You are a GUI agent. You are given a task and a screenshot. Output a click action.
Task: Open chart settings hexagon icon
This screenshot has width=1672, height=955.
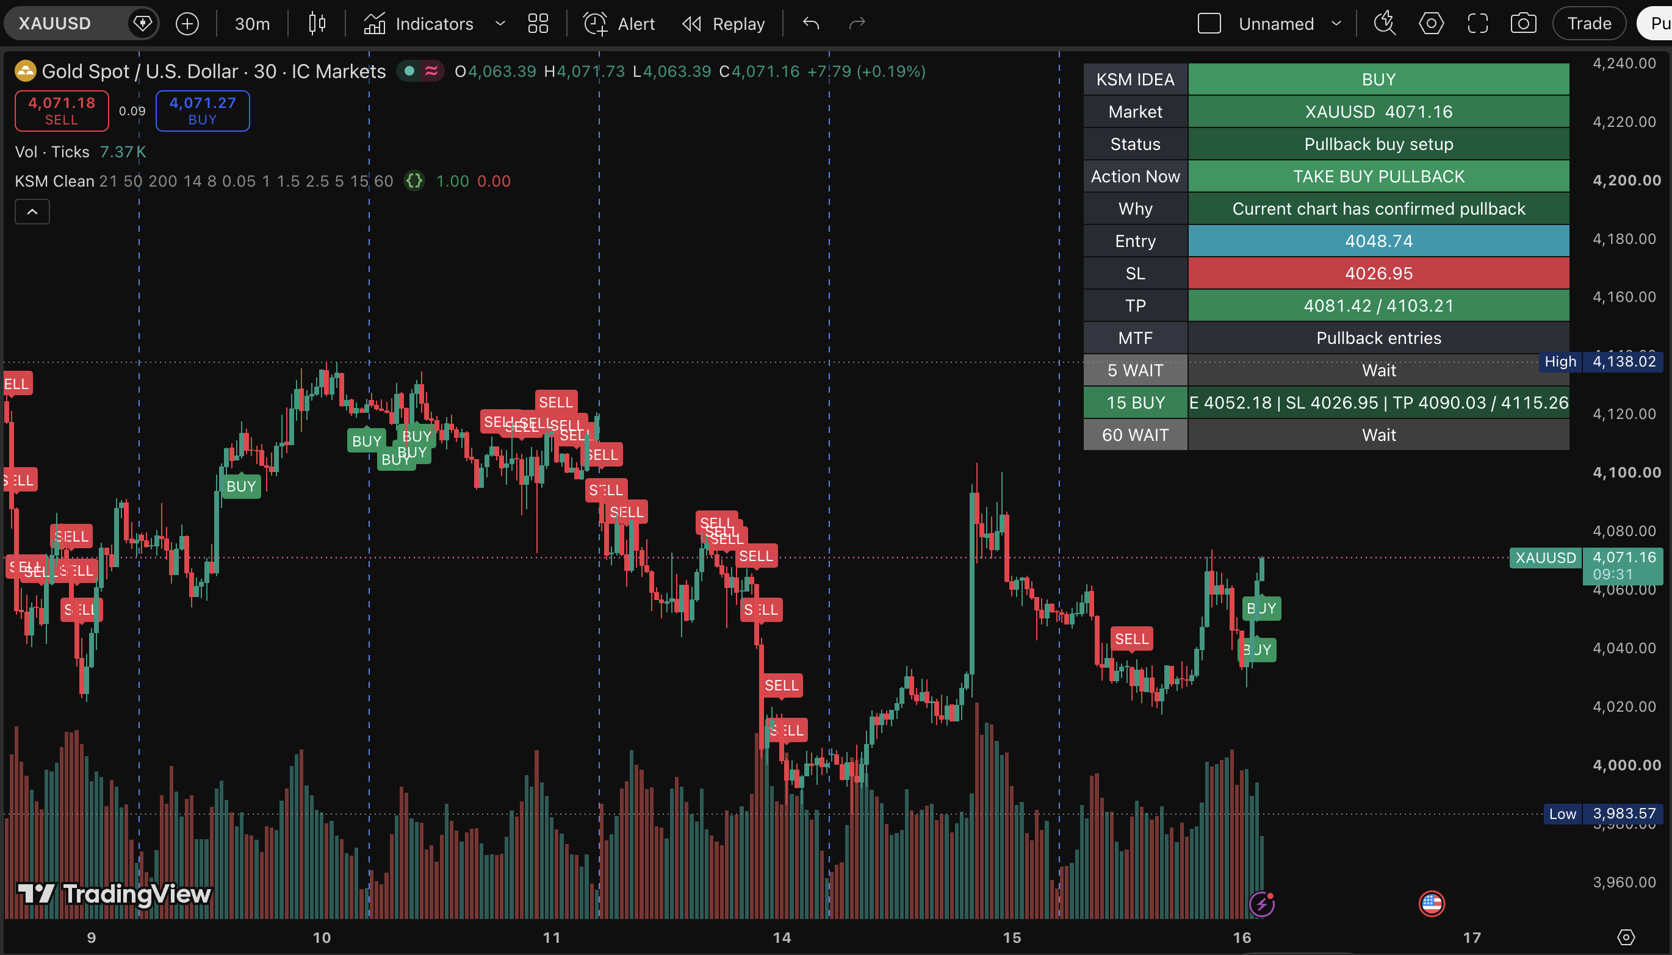tap(1430, 24)
